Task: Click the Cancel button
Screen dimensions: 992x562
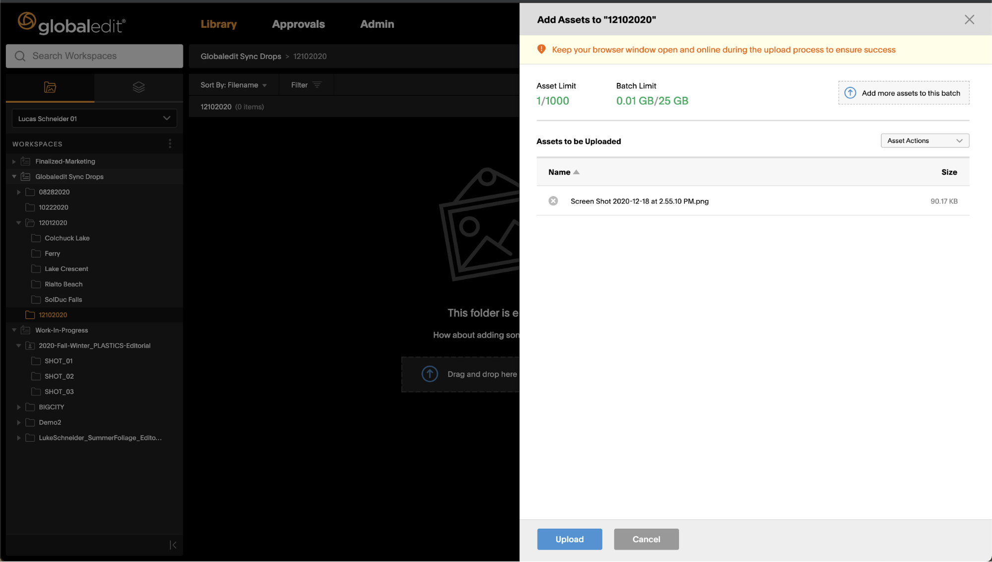Action: [646, 539]
